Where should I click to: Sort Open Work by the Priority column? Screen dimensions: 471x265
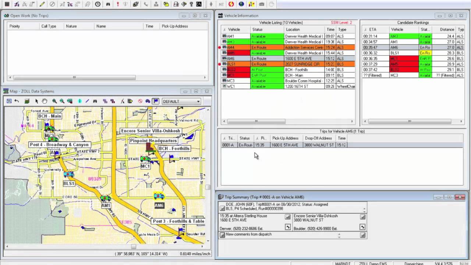point(23,26)
